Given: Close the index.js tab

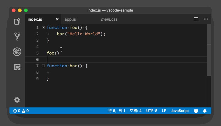Looking at the screenshot, I should coord(57,19).
